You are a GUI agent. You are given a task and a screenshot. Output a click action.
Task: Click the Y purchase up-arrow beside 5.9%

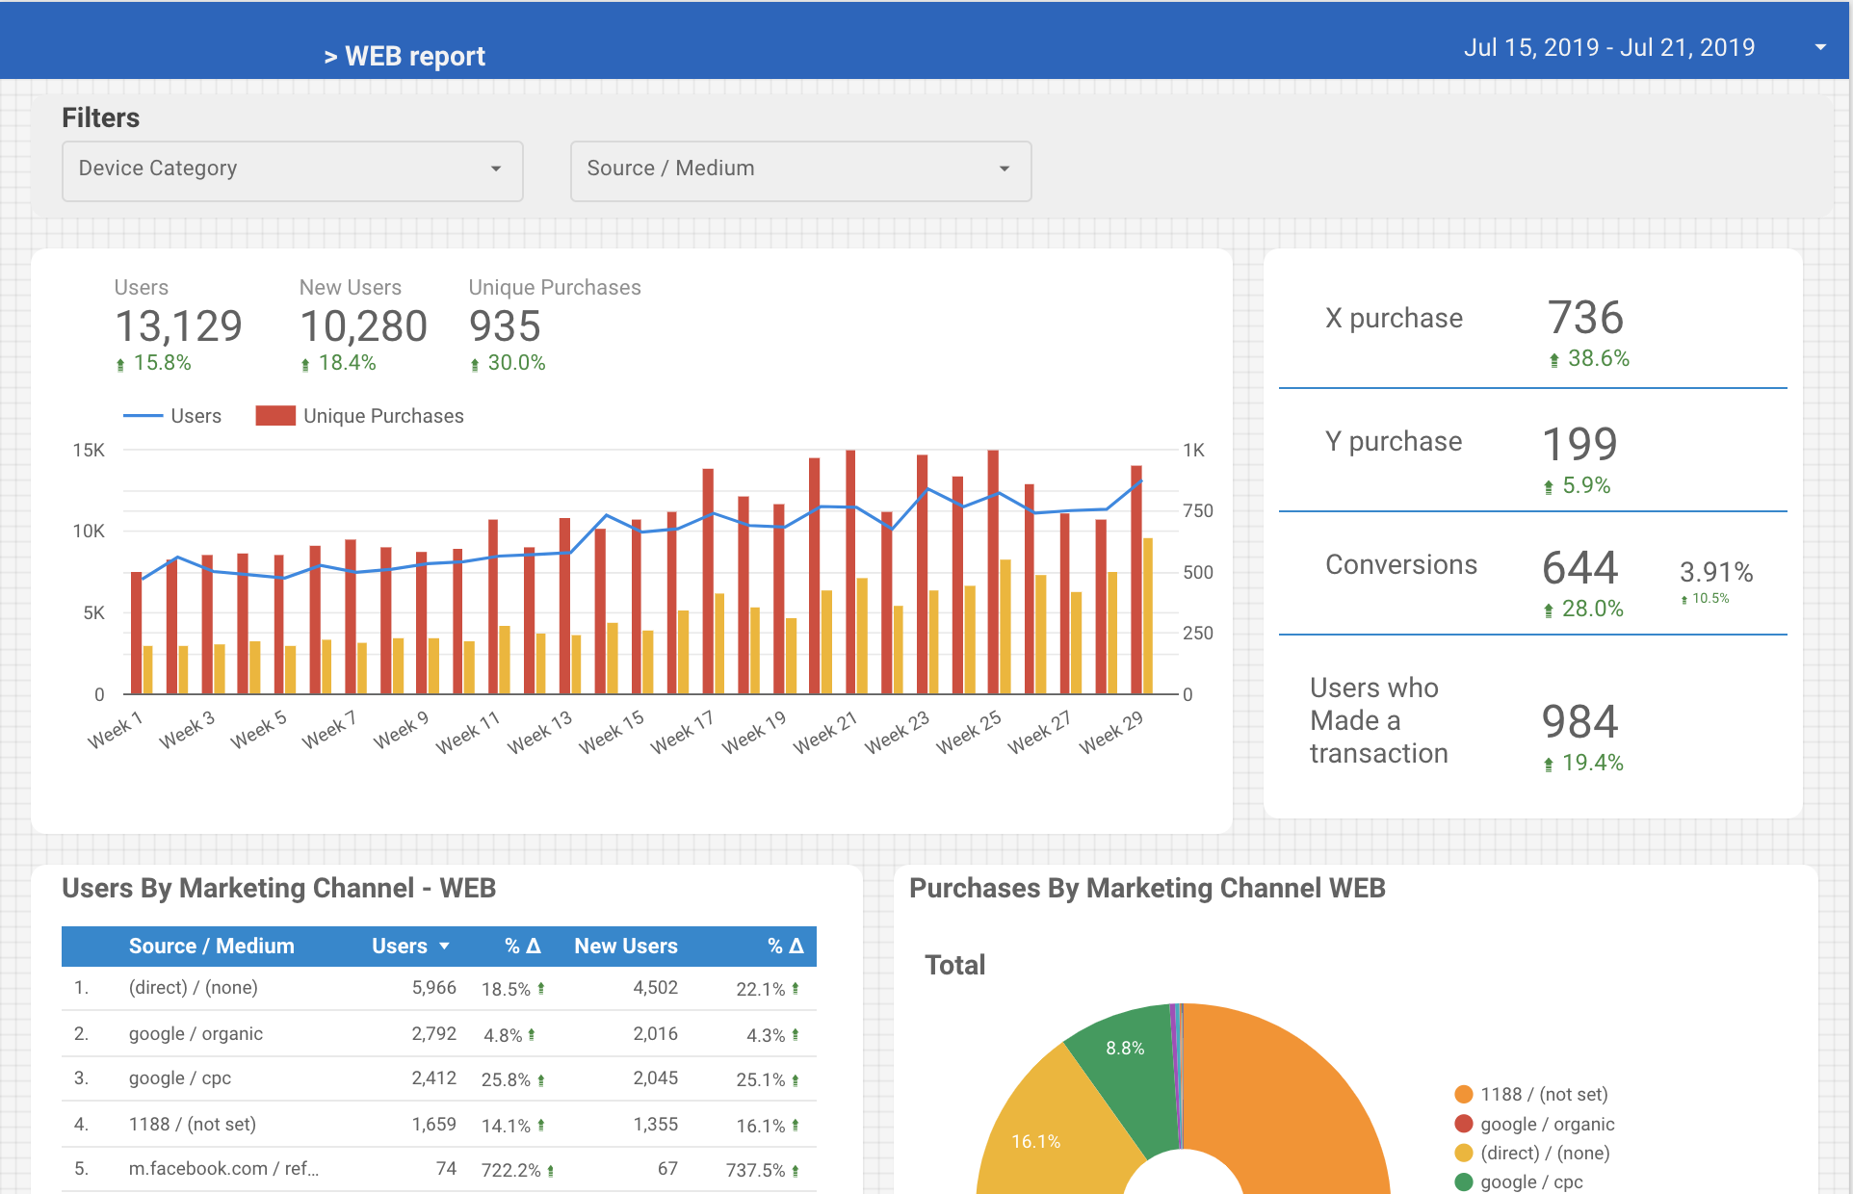tap(1549, 487)
